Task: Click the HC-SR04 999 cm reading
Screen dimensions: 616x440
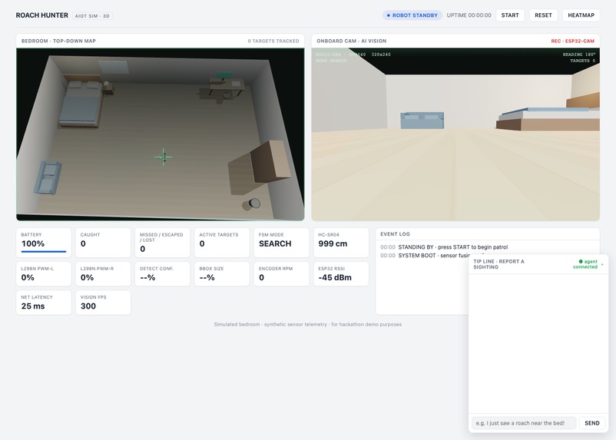Action: tap(333, 243)
